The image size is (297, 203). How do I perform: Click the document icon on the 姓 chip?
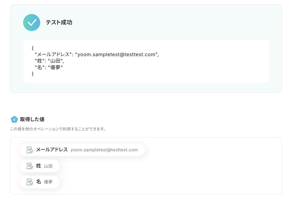30,166
